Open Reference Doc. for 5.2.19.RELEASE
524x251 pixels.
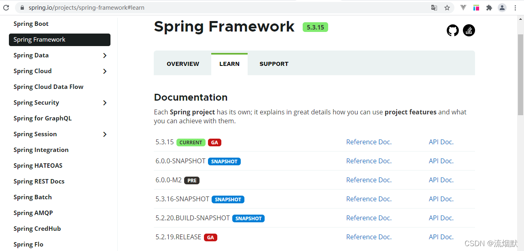tap(369, 237)
